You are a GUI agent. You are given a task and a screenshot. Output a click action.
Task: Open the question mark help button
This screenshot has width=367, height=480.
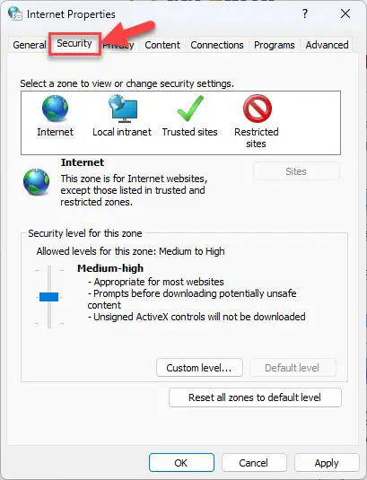coord(305,13)
